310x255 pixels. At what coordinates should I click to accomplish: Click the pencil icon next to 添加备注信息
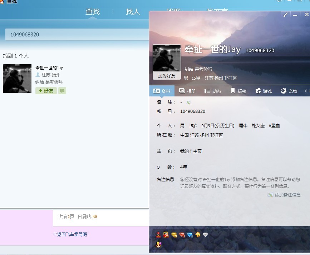point(270,195)
